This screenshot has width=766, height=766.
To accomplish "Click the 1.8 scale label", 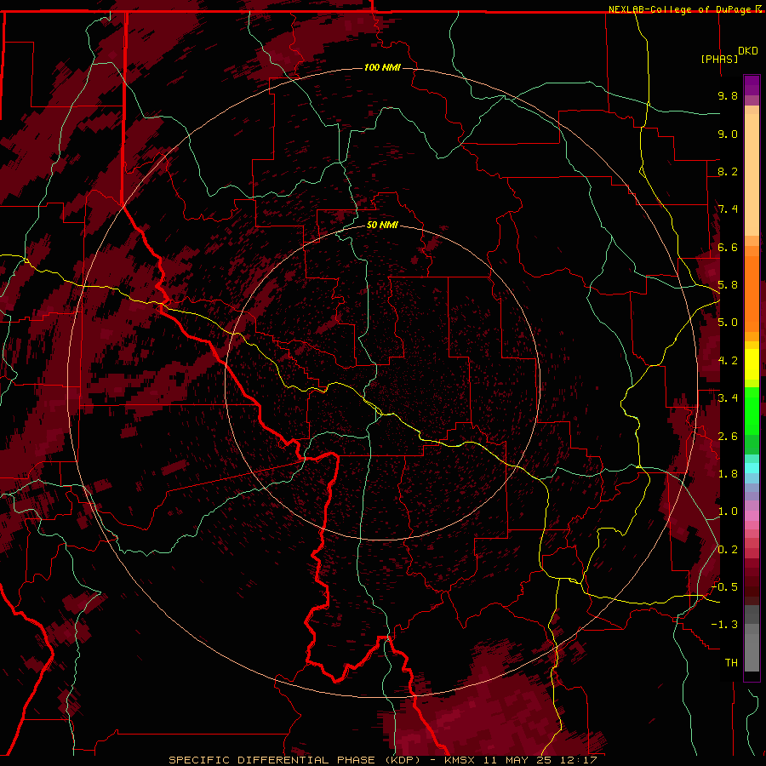I will tap(728, 474).
